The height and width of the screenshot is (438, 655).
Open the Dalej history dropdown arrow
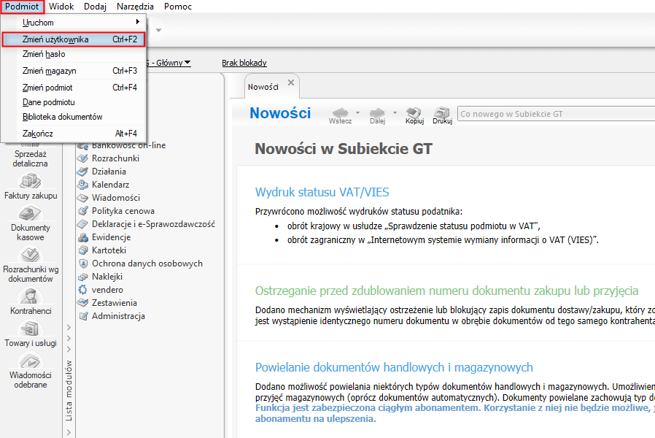point(395,113)
